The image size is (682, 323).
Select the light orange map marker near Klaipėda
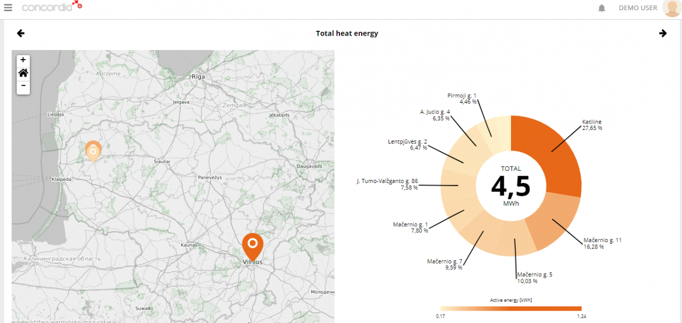93,150
